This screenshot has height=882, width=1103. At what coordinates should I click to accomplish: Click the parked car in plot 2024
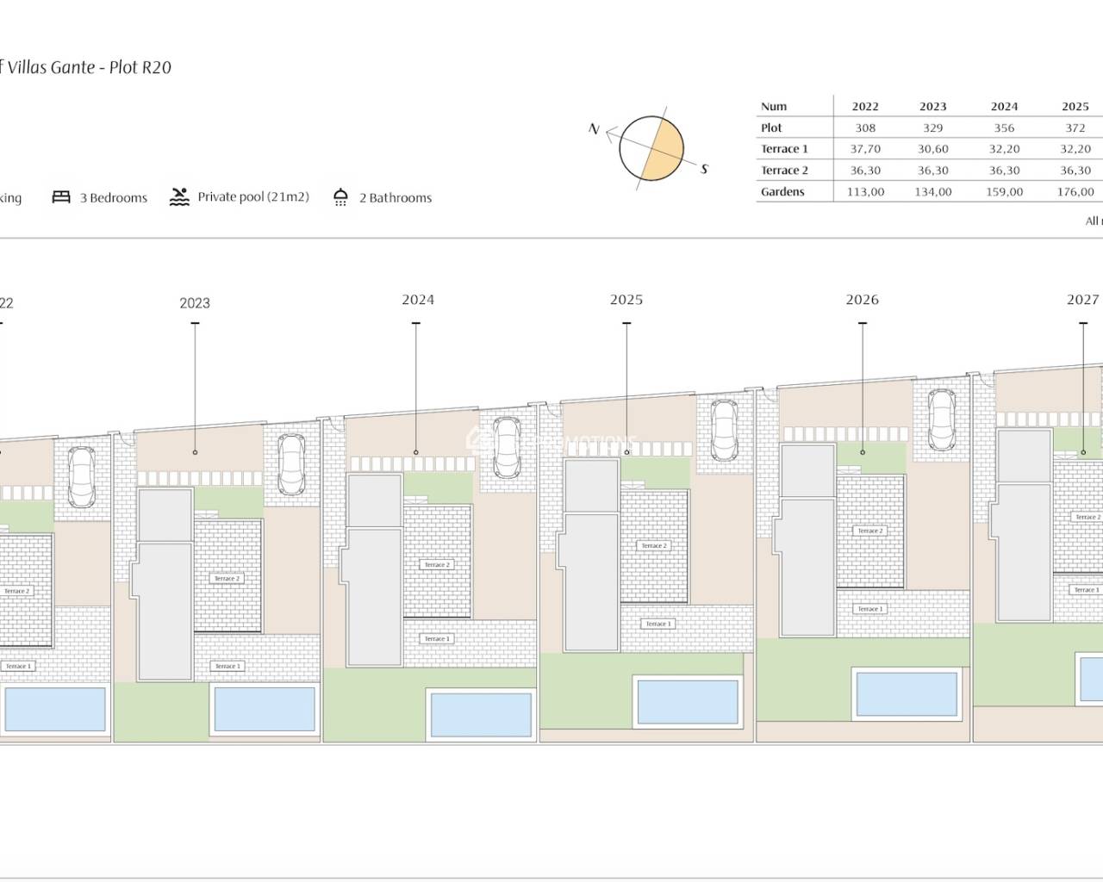click(508, 448)
